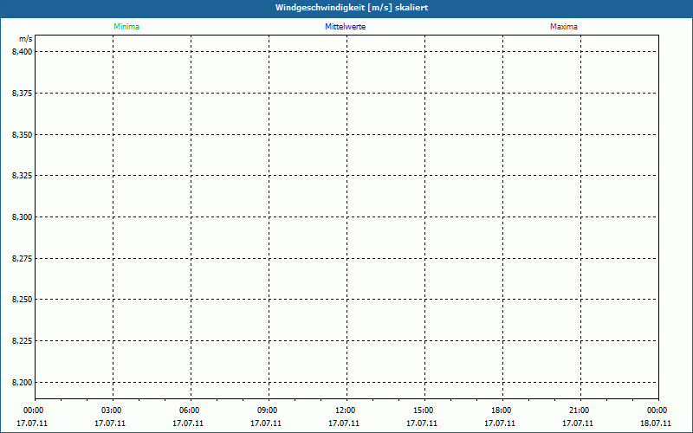The width and height of the screenshot is (693, 433).
Task: Click the Windgeschwindigkeit [m/s] skaliert title
Action: tap(352, 8)
